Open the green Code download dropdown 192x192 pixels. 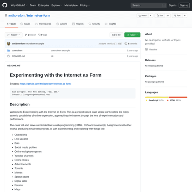click(x=132, y=35)
